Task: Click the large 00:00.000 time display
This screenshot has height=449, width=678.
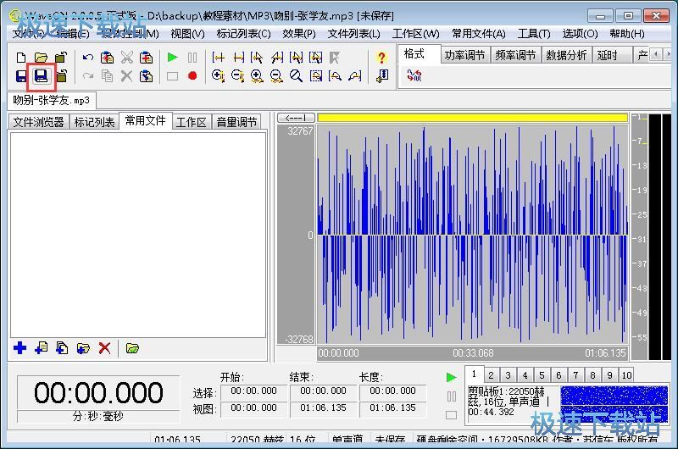Action: pyautogui.click(x=98, y=392)
